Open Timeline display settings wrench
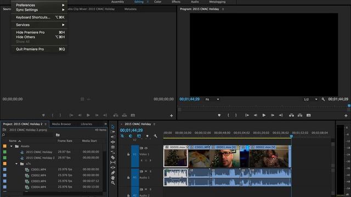351x197 pixels. 155,136
